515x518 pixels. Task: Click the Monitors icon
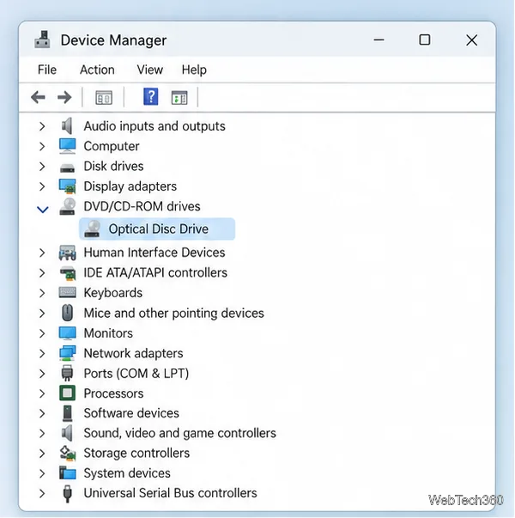(x=67, y=333)
